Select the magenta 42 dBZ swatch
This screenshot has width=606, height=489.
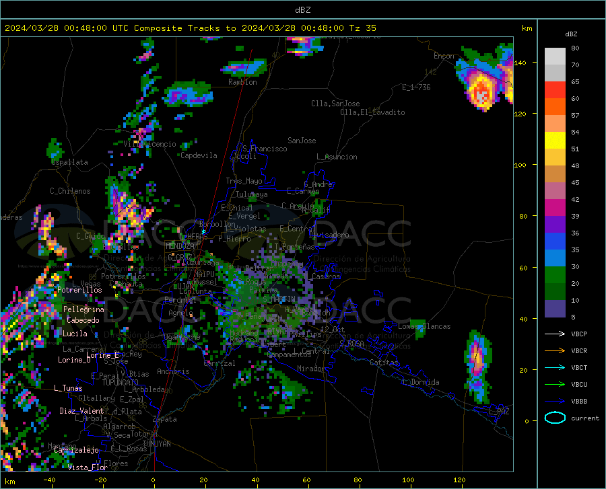pos(555,207)
